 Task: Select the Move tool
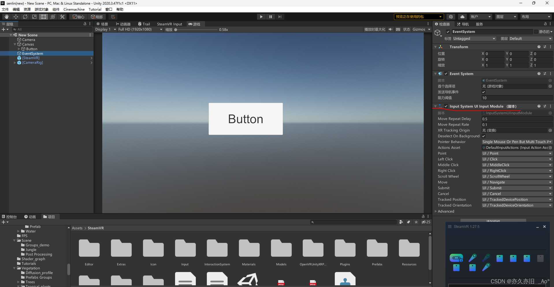point(16,17)
